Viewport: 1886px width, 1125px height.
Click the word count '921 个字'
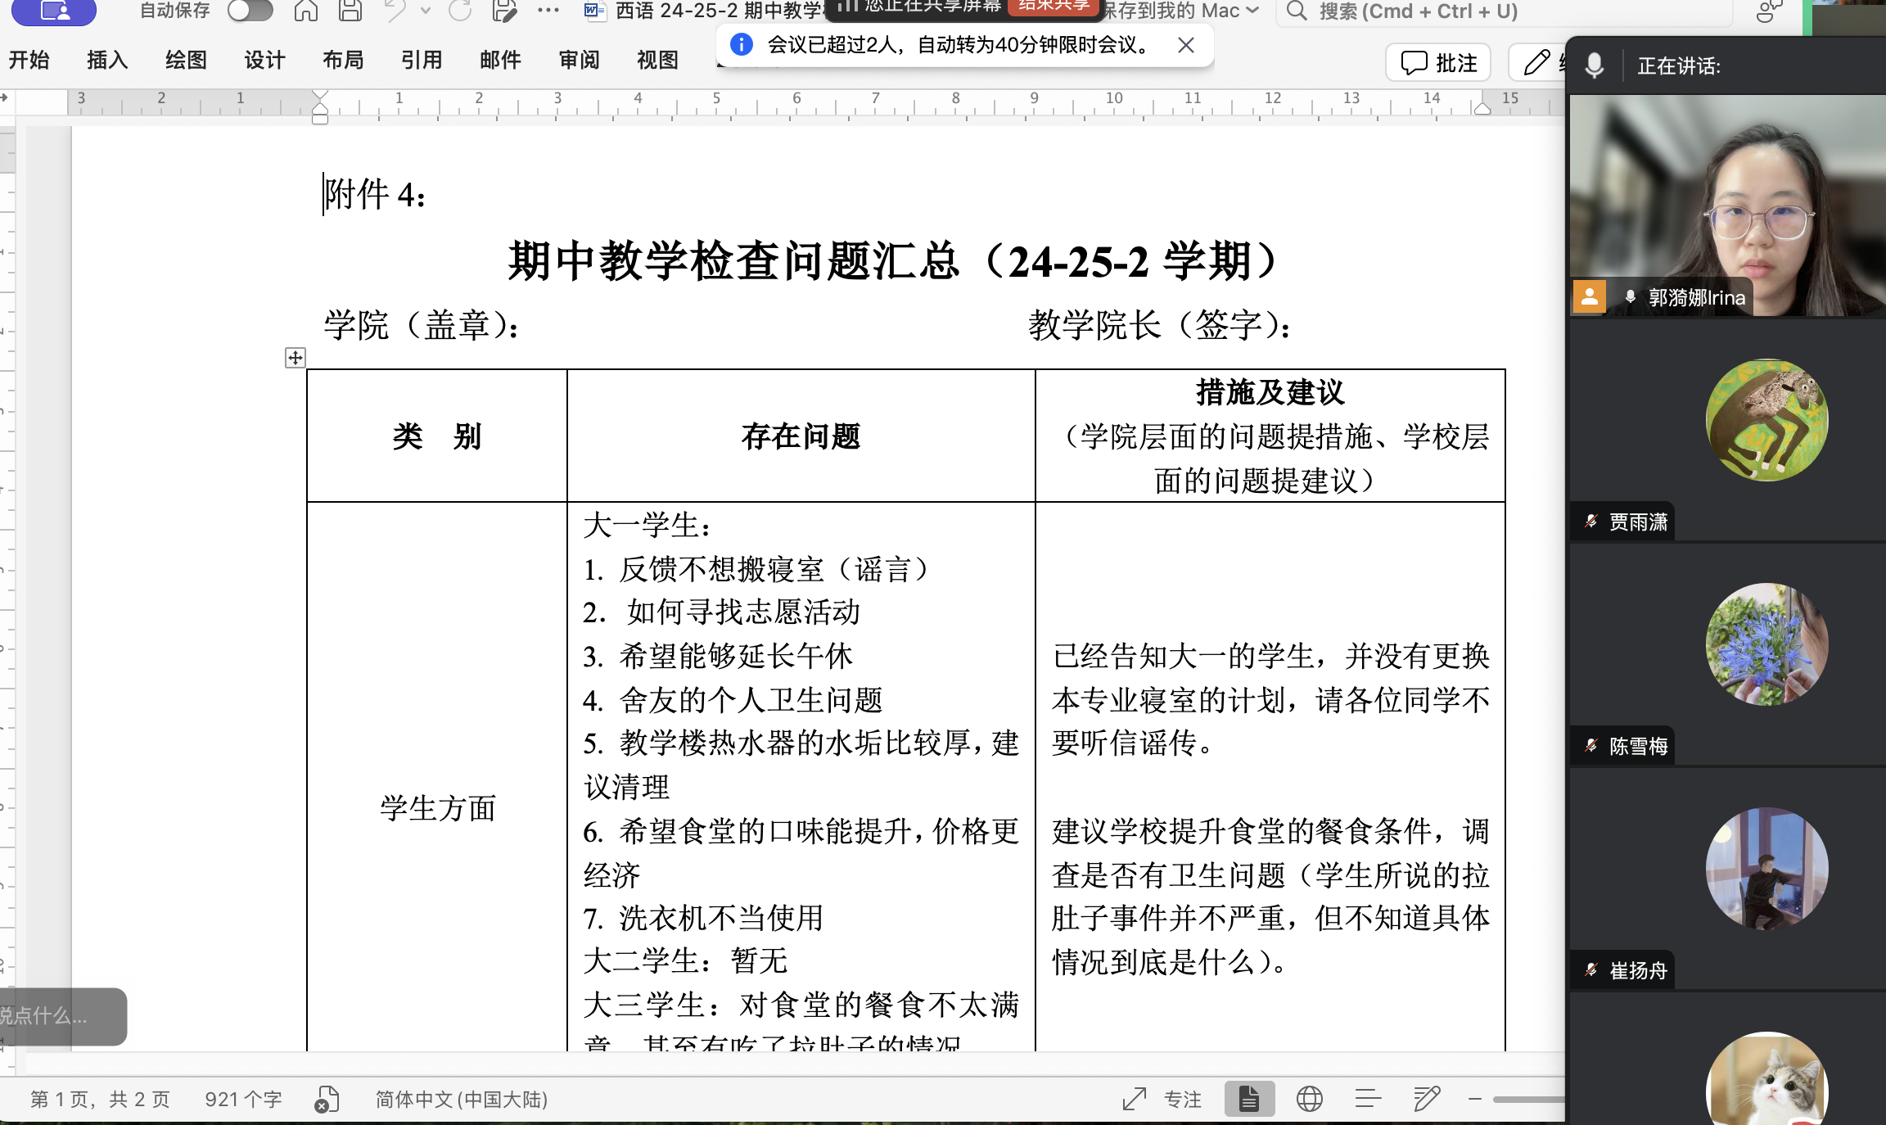243,1099
